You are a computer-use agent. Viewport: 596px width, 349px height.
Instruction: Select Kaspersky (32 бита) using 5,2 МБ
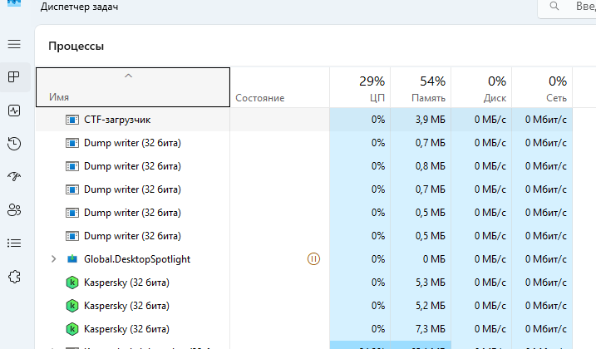[126, 306]
